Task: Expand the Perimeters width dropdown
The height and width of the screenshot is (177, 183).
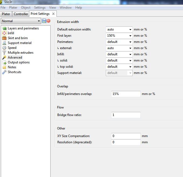Action: (x=130, y=42)
